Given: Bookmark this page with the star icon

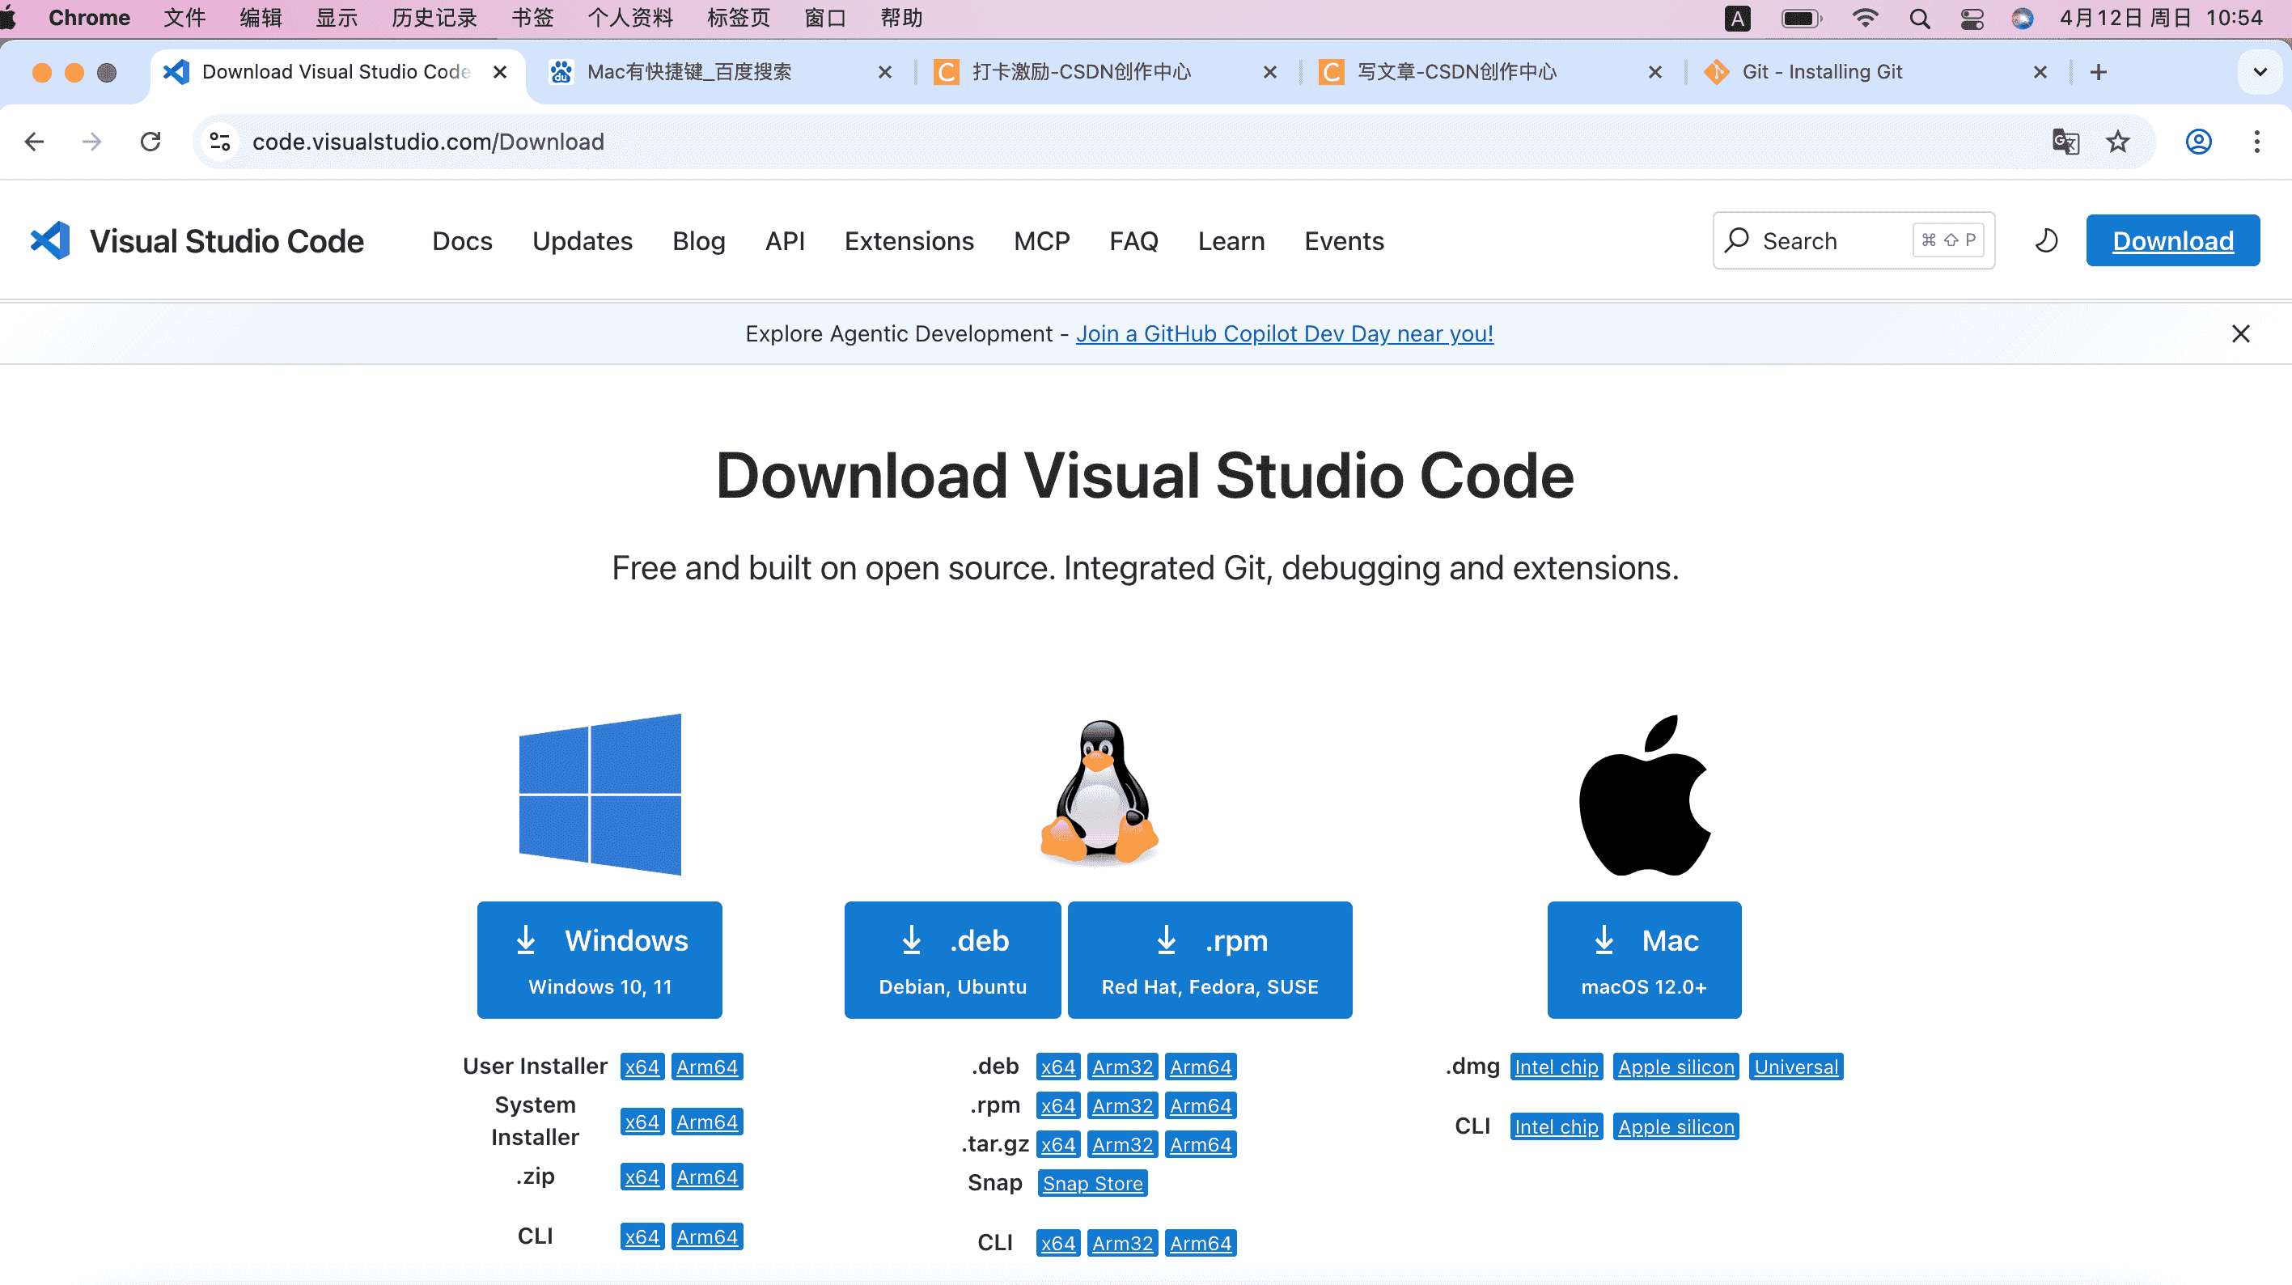Looking at the screenshot, I should coord(2117,142).
